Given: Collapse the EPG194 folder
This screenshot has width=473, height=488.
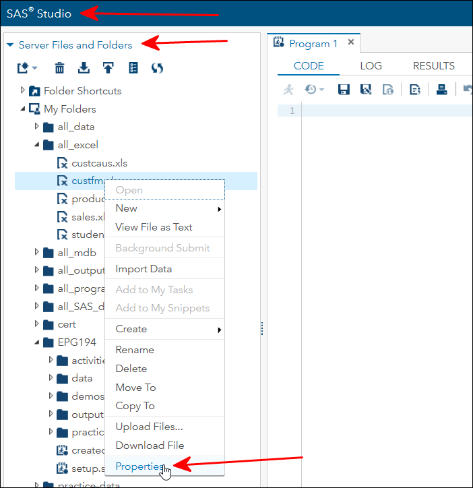Looking at the screenshot, I should [x=36, y=342].
